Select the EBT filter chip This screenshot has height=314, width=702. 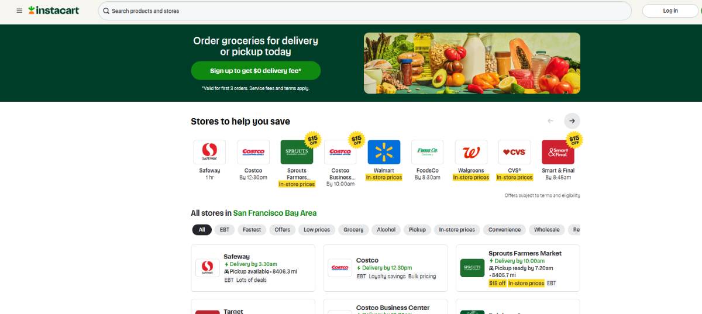pos(225,230)
